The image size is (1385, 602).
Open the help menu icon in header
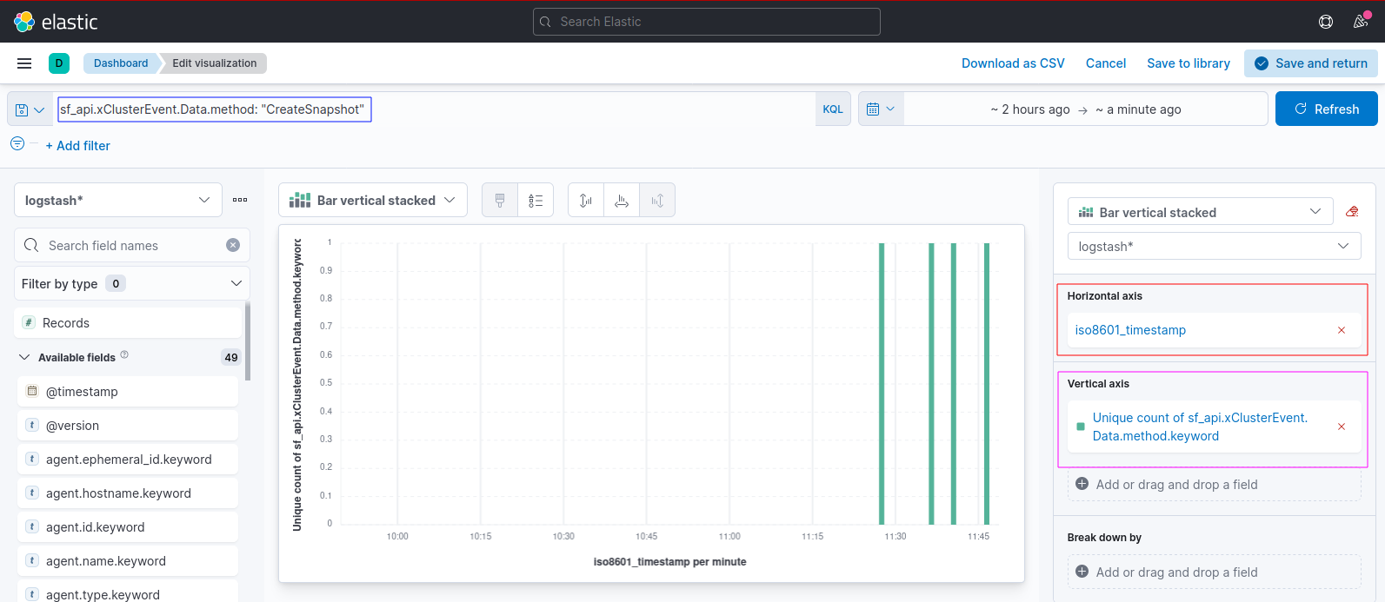(x=1326, y=22)
